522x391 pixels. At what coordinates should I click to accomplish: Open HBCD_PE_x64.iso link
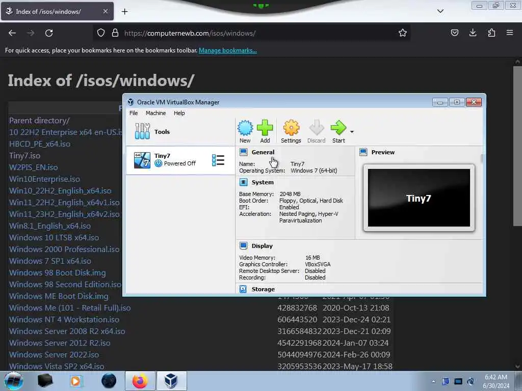point(40,144)
